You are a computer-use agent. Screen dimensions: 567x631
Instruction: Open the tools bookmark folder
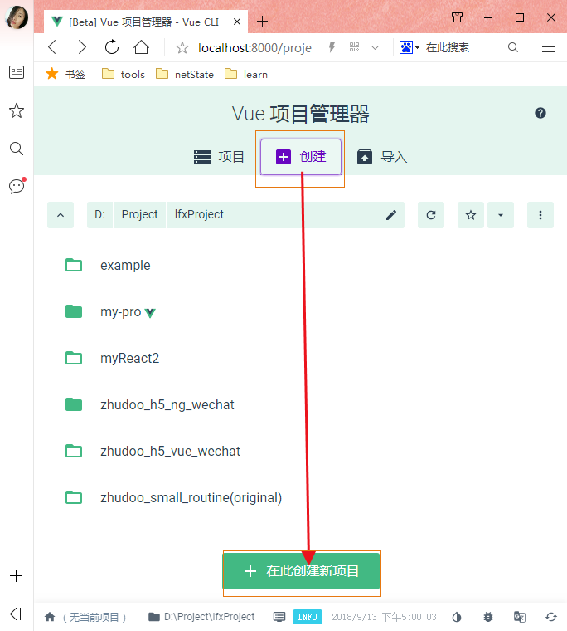[124, 74]
